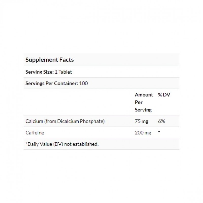Select the 100 servings value

pos(83,83)
